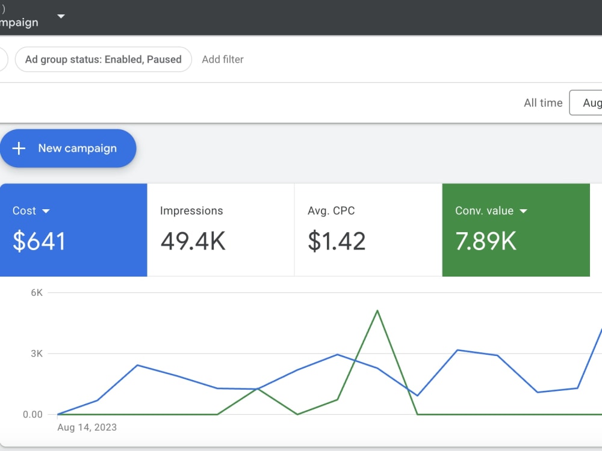Click the green line peak on chart
602x451 pixels.
click(377, 311)
